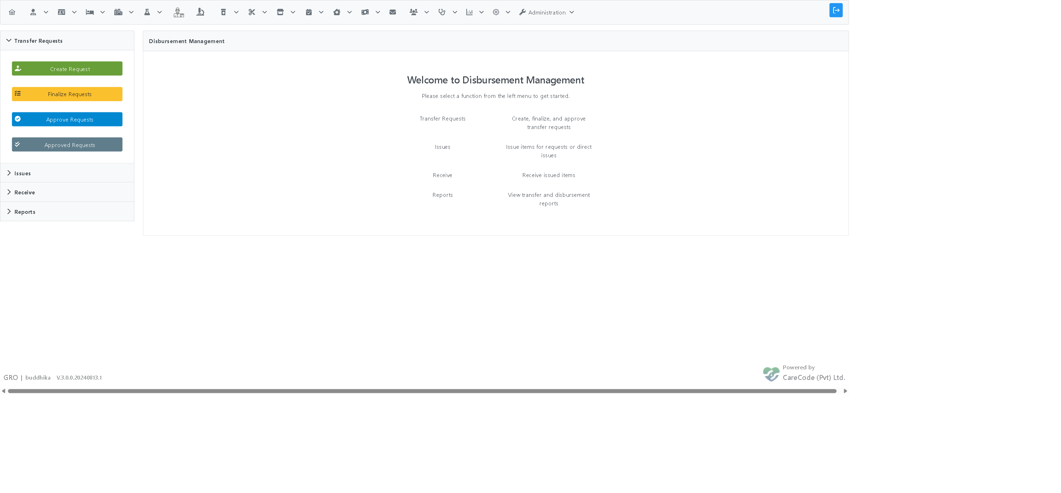1061x493 pixels.
Task: Open the stethoscope icon menu
Action: point(442,12)
